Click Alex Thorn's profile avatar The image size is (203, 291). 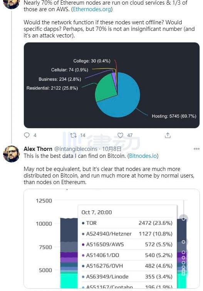point(12,154)
